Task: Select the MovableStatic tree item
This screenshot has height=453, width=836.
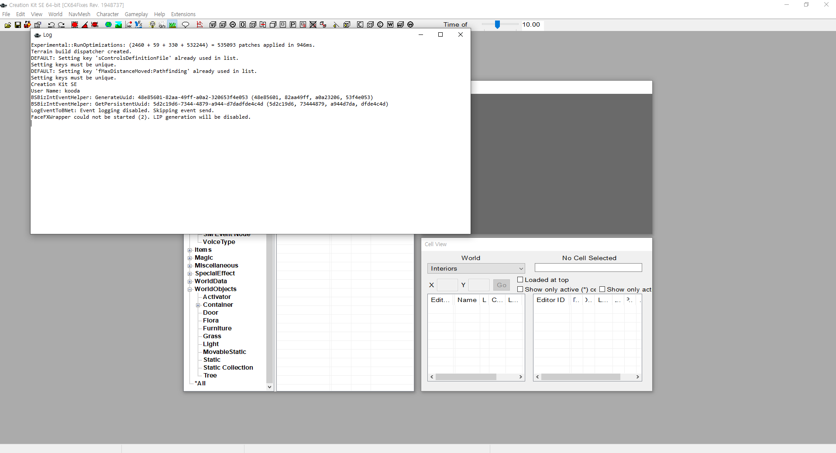Action: [x=224, y=352]
